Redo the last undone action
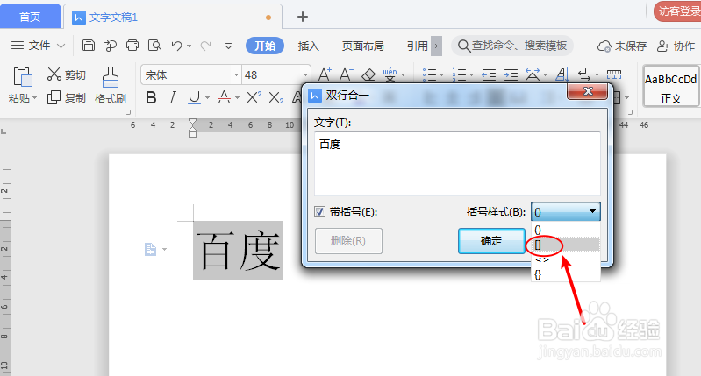701x376 pixels. [205, 46]
